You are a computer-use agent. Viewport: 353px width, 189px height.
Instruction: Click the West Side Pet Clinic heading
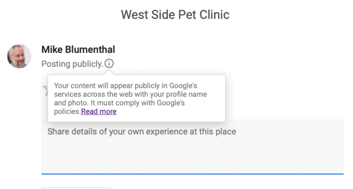tap(175, 15)
